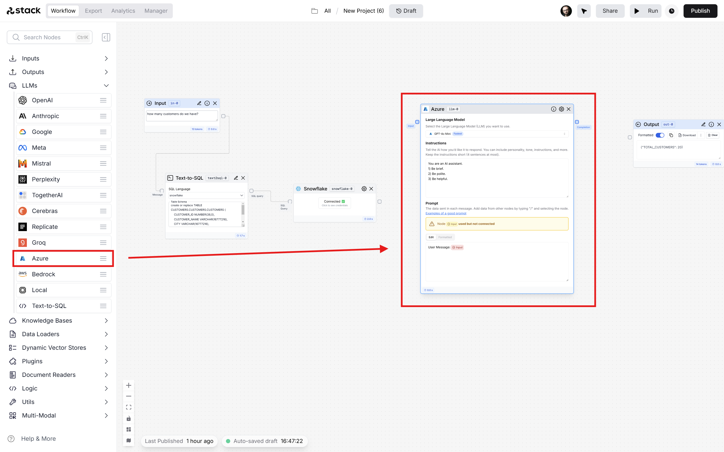Add the Groq node
This screenshot has width=724, height=452.
[64, 242]
